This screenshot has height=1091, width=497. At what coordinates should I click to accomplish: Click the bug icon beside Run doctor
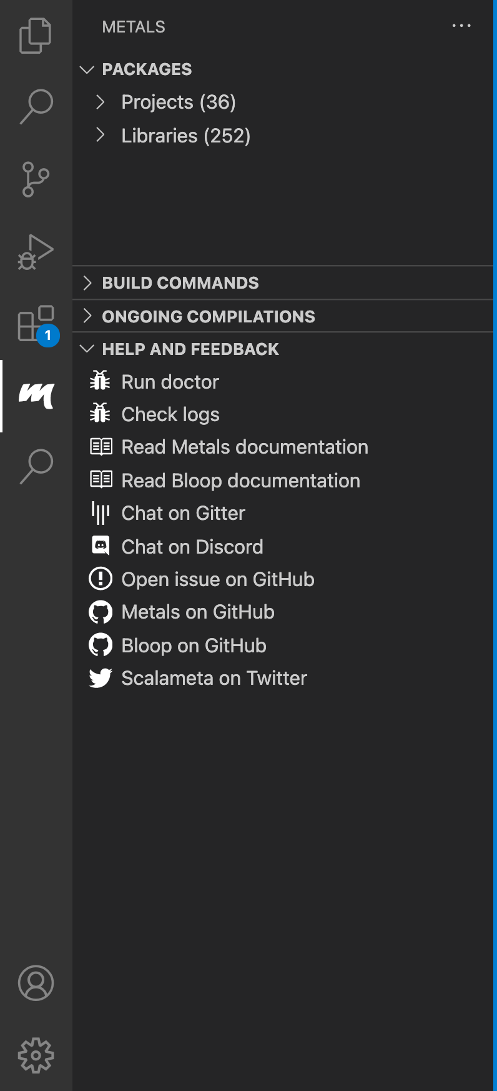pyautogui.click(x=99, y=381)
